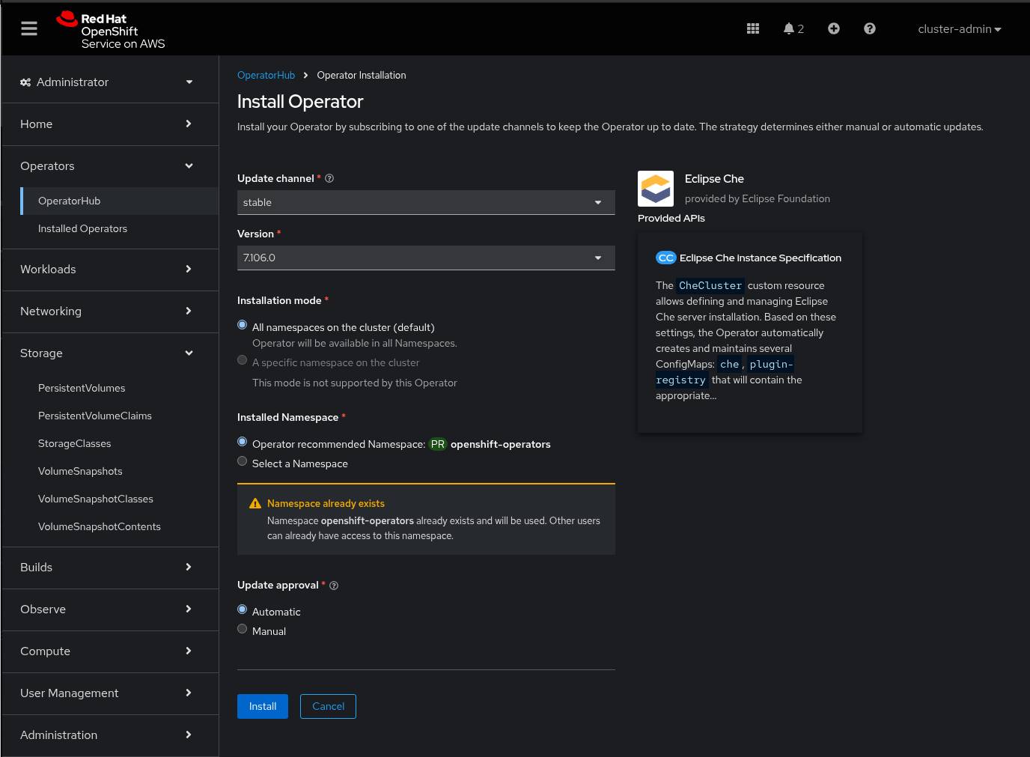Click the notifications bell icon
Viewport: 1030px width, 757px height.
tap(789, 28)
